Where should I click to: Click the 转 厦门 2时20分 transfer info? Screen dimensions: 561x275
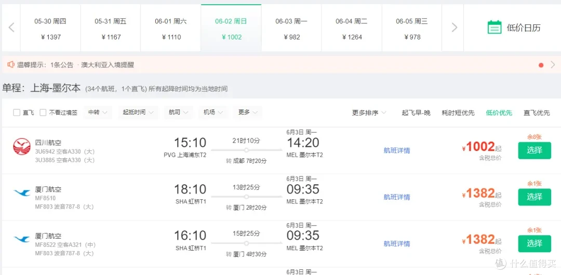247,208
